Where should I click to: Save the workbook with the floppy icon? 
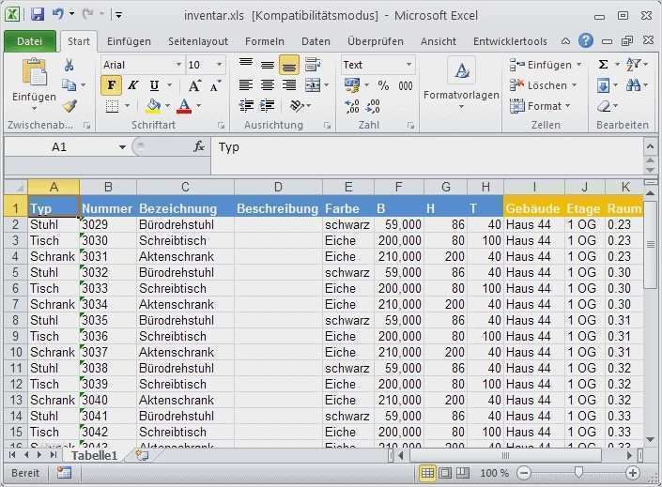38,15
